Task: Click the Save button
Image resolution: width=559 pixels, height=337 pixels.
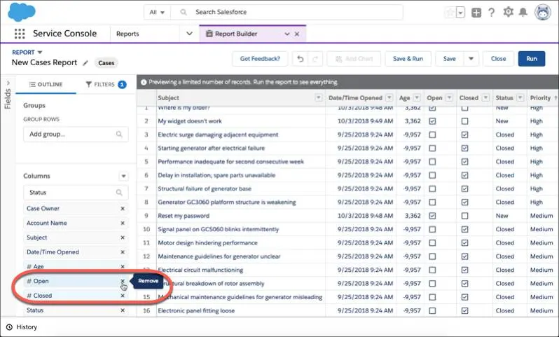Action: click(x=449, y=59)
